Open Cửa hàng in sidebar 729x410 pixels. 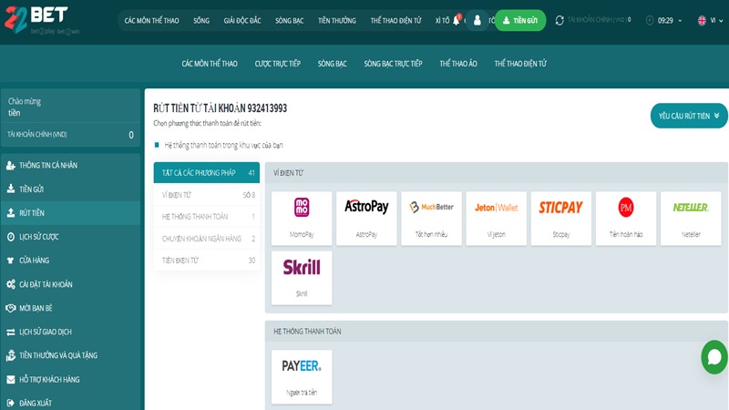point(70,261)
